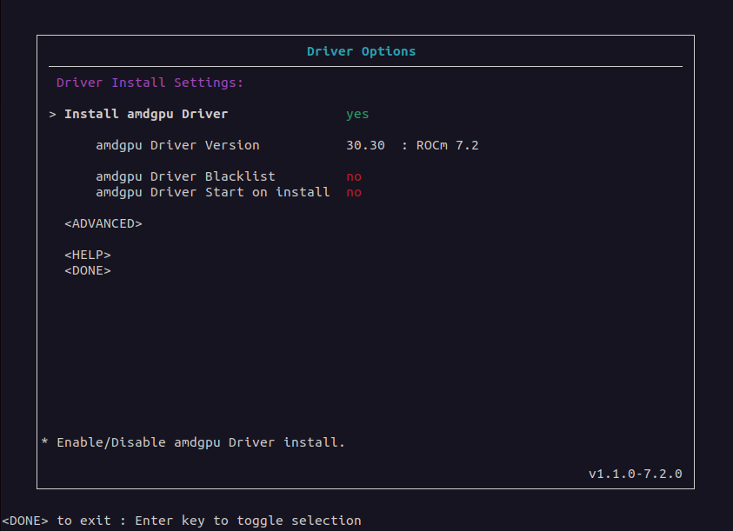
Task: Click <DONE> in the bottom status line
Action: [x=25, y=521]
